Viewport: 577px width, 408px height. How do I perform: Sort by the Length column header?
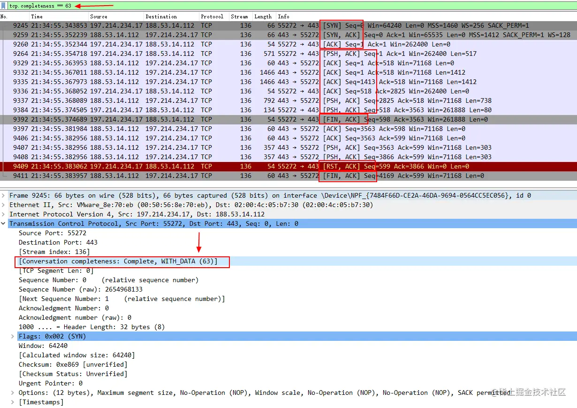tap(264, 16)
